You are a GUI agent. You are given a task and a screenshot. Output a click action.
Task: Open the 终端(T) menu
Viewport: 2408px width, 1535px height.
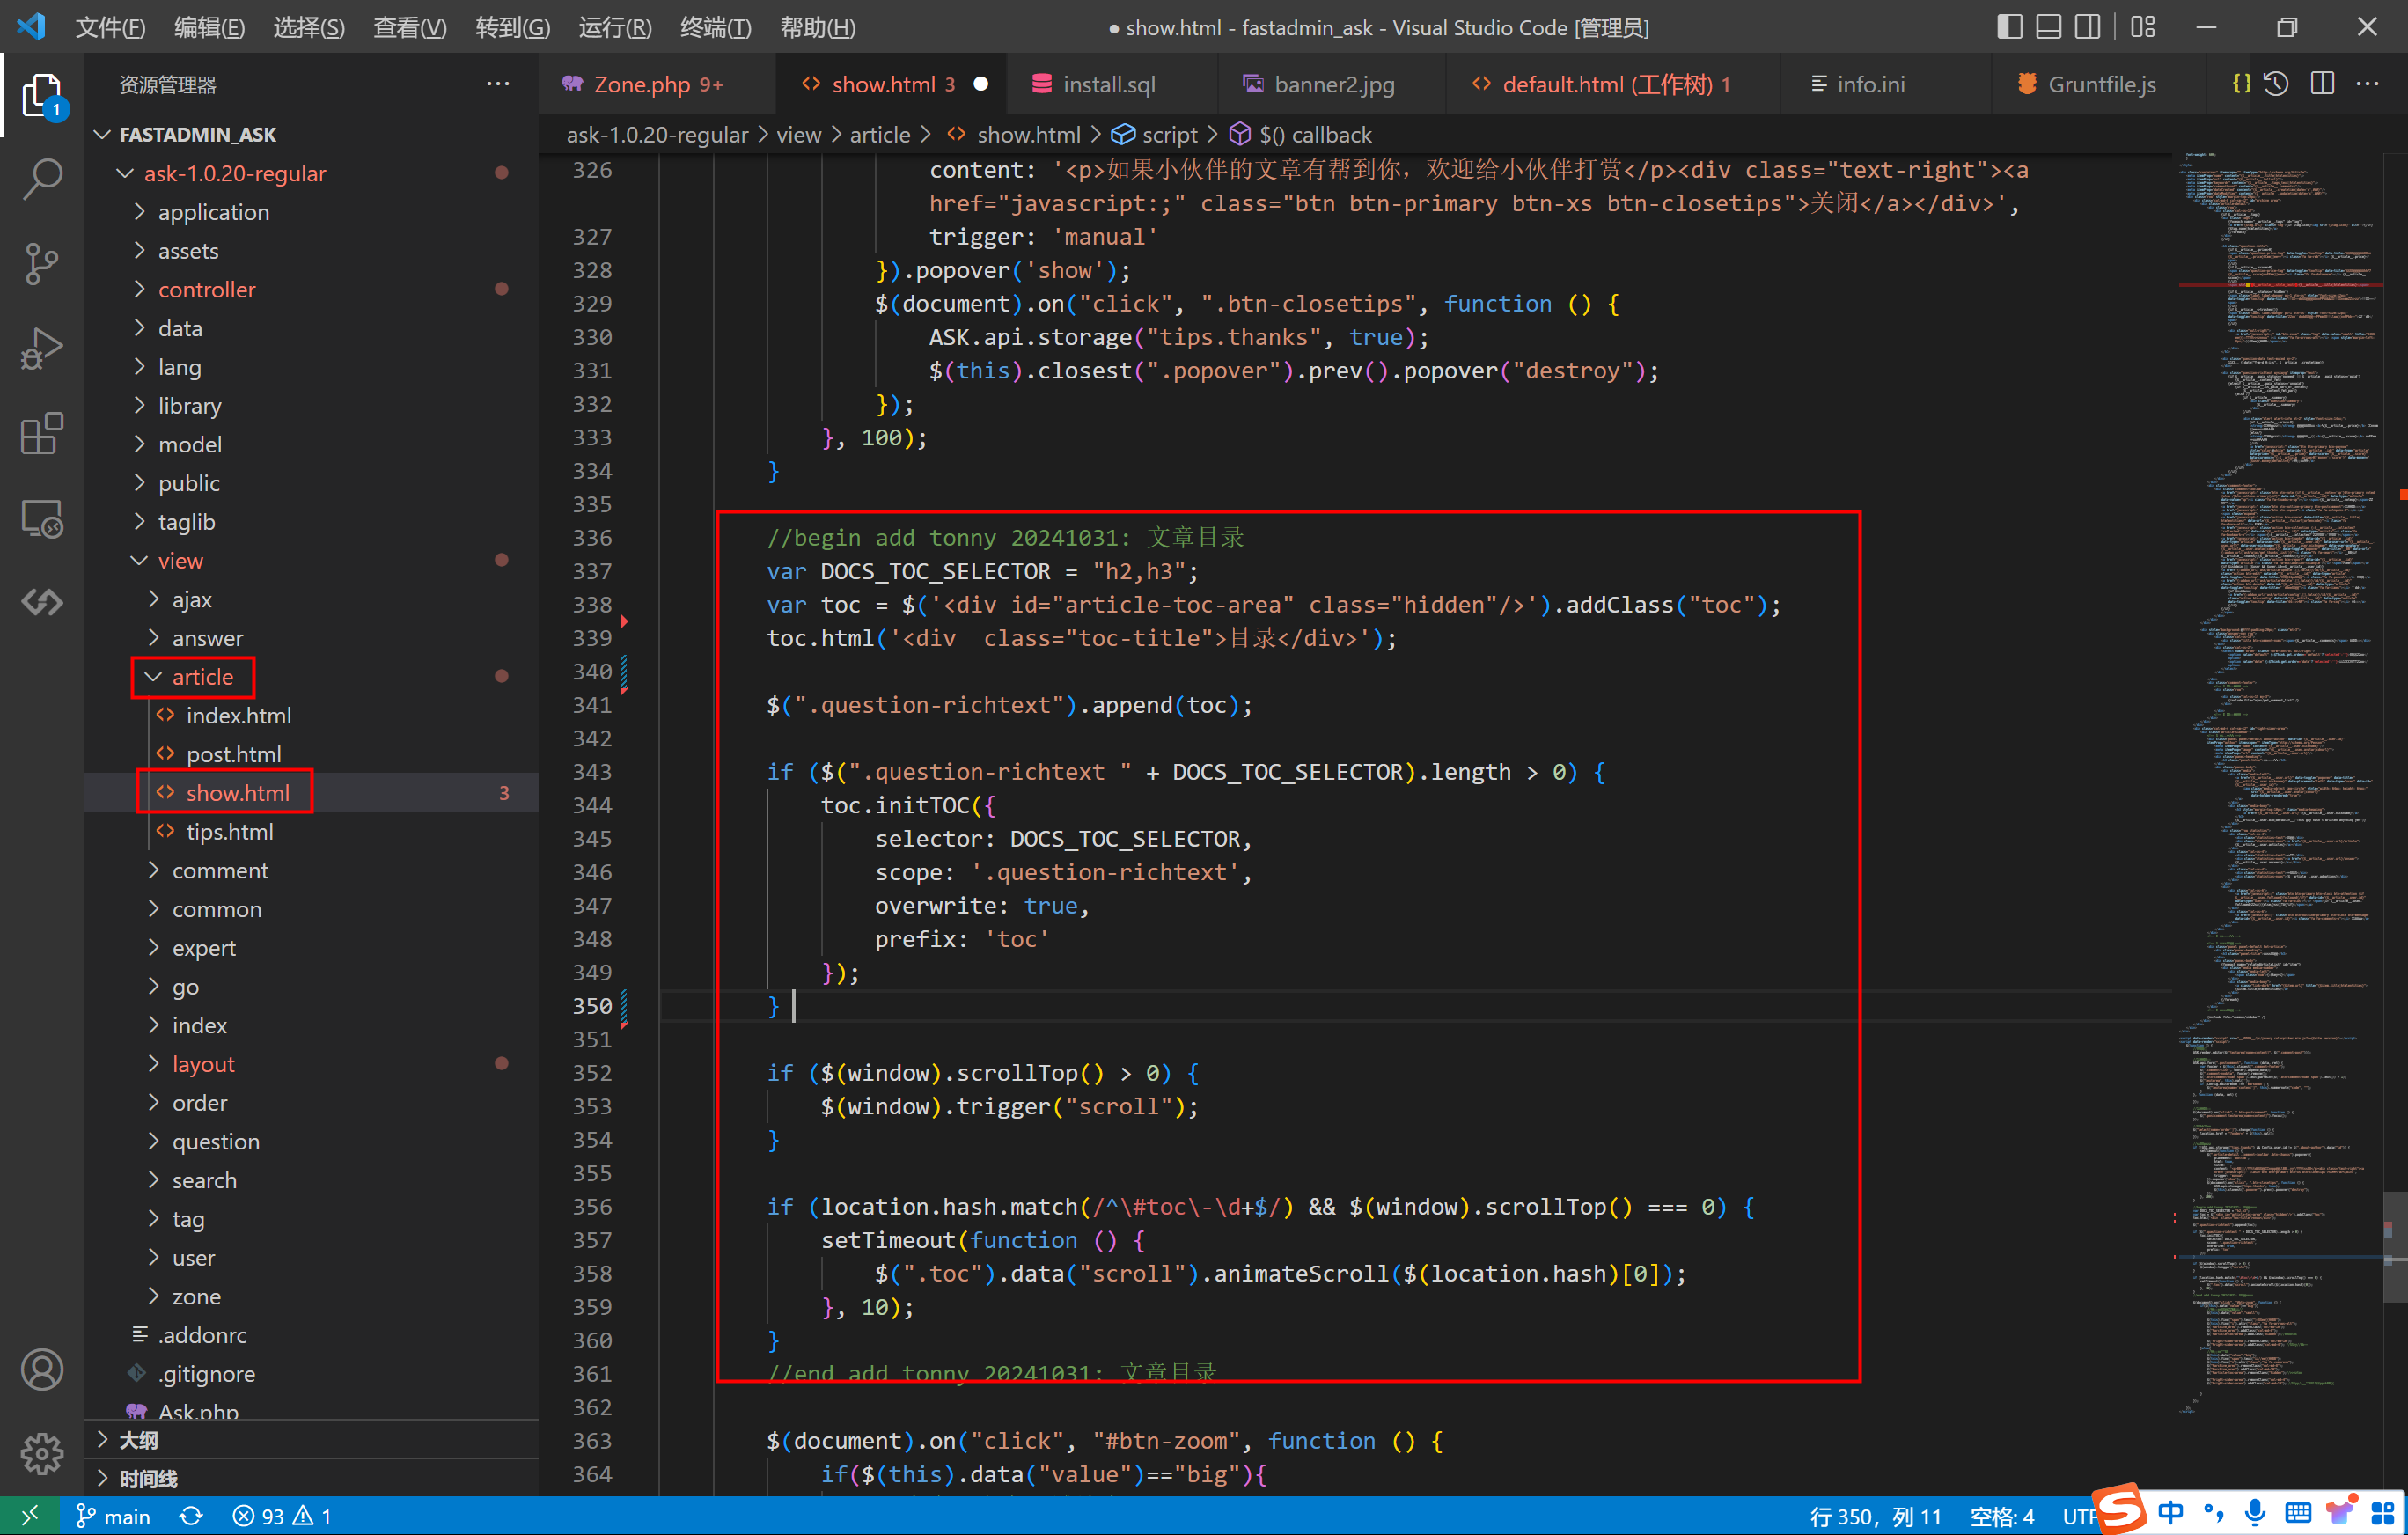click(715, 27)
